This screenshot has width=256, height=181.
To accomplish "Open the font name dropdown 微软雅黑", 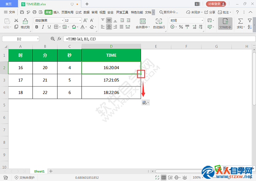I will pos(63,20).
